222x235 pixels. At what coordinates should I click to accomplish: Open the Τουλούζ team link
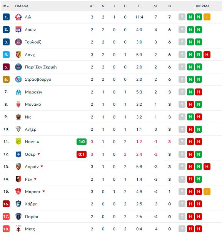click(33, 42)
